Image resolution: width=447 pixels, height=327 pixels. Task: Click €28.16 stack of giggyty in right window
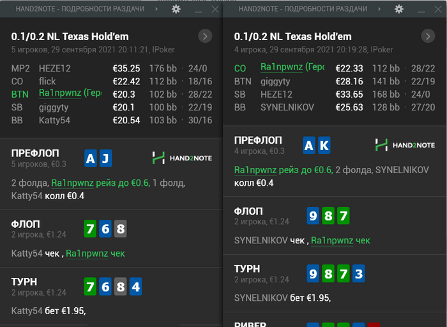pos(349,82)
